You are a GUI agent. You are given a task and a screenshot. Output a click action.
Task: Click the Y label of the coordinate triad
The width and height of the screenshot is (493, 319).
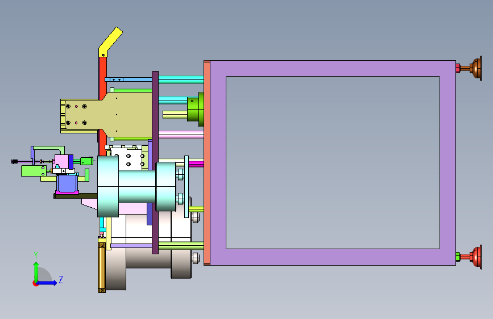coord(36,255)
